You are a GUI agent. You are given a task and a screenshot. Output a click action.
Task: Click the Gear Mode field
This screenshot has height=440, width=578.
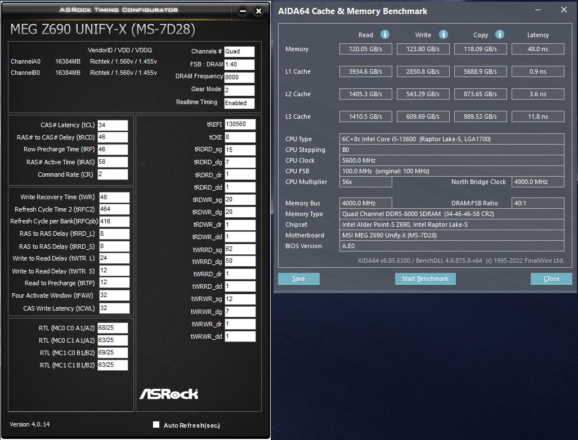click(x=239, y=90)
